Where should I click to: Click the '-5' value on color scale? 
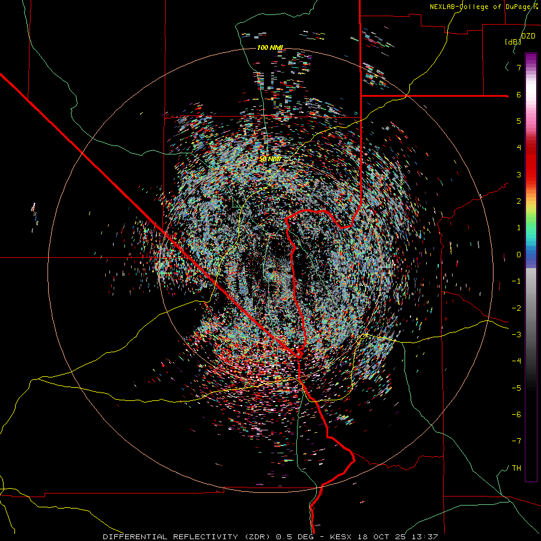516,388
